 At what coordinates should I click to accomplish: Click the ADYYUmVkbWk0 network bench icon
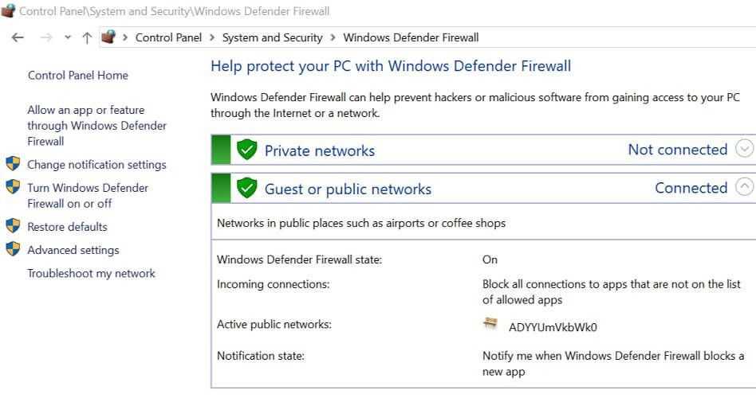coord(490,325)
